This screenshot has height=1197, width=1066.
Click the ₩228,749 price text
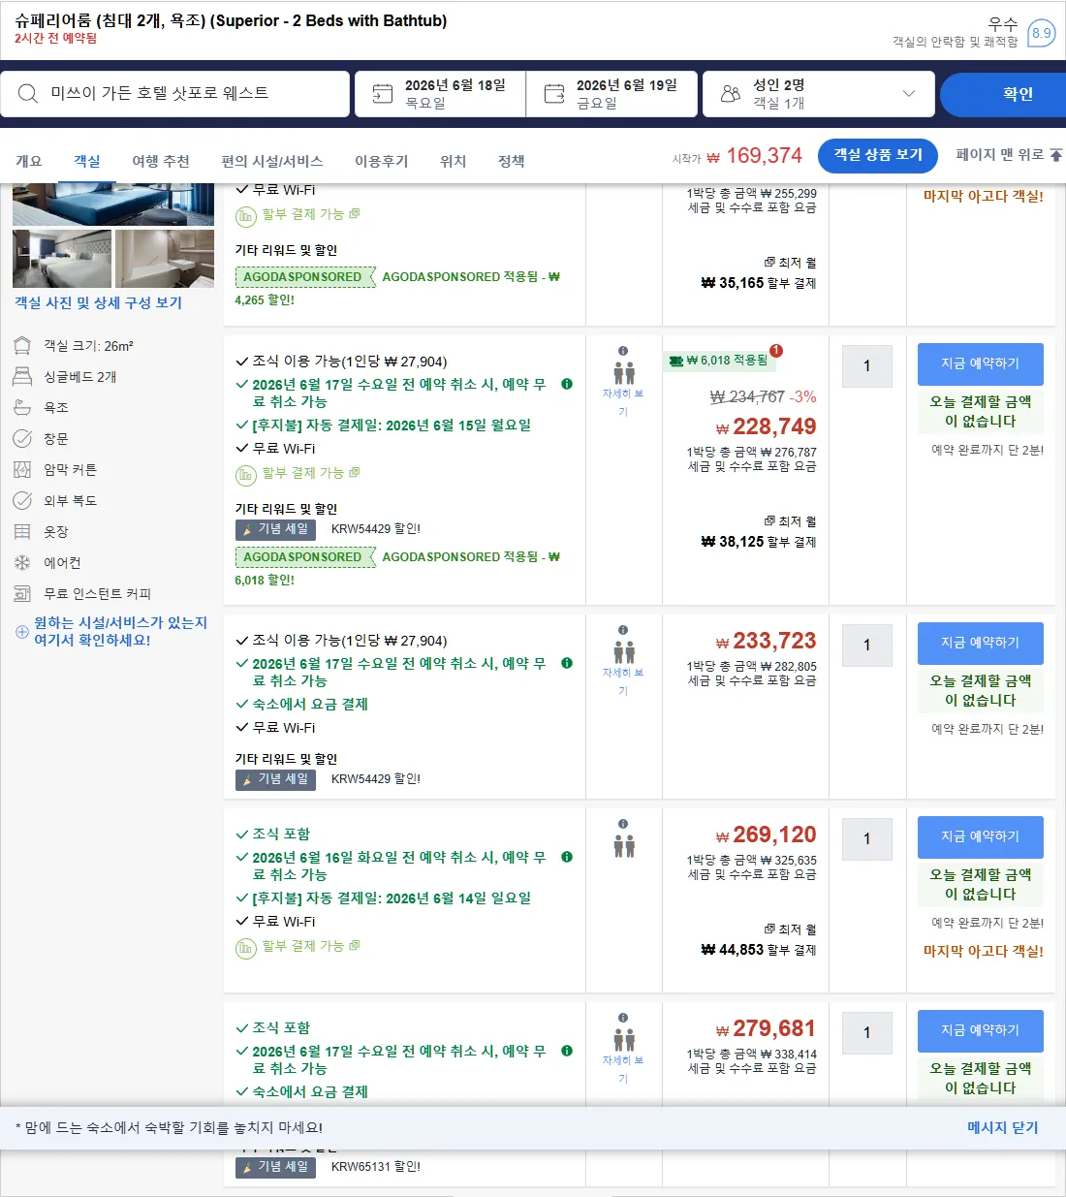pyautogui.click(x=766, y=426)
